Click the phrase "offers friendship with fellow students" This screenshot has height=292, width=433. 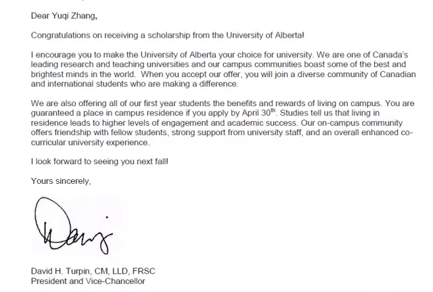click(102, 133)
